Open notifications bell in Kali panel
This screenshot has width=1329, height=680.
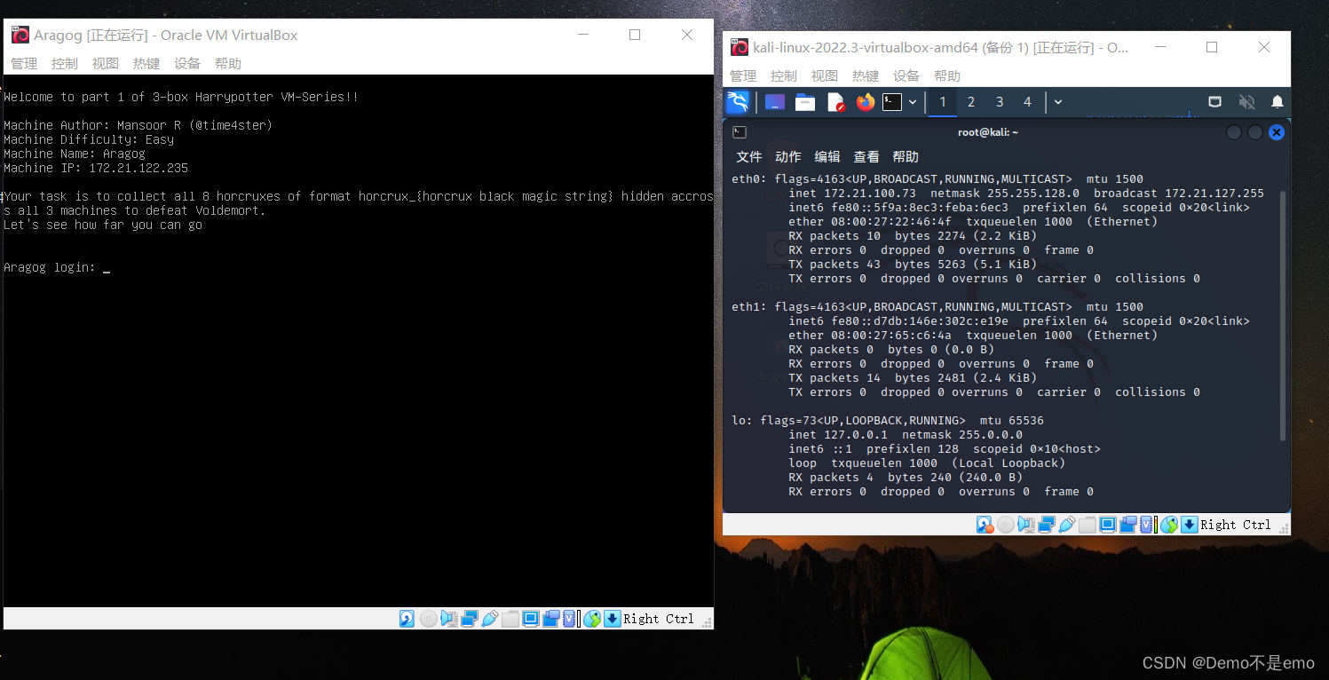1278,102
